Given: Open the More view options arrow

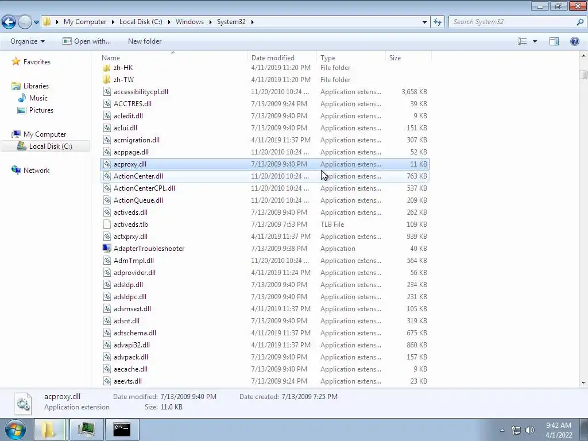Looking at the screenshot, I should coord(535,41).
